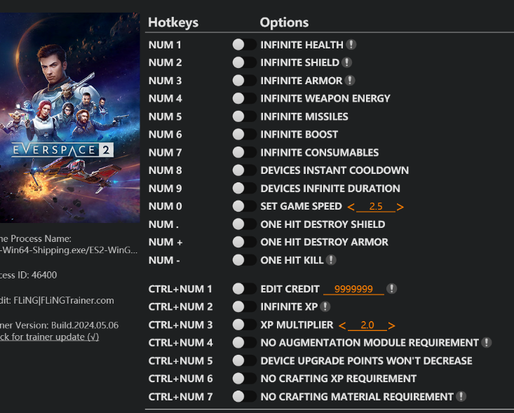This screenshot has height=413, width=514.
Task: Enable the Infinite Weapon Energy toggle
Action: (243, 99)
